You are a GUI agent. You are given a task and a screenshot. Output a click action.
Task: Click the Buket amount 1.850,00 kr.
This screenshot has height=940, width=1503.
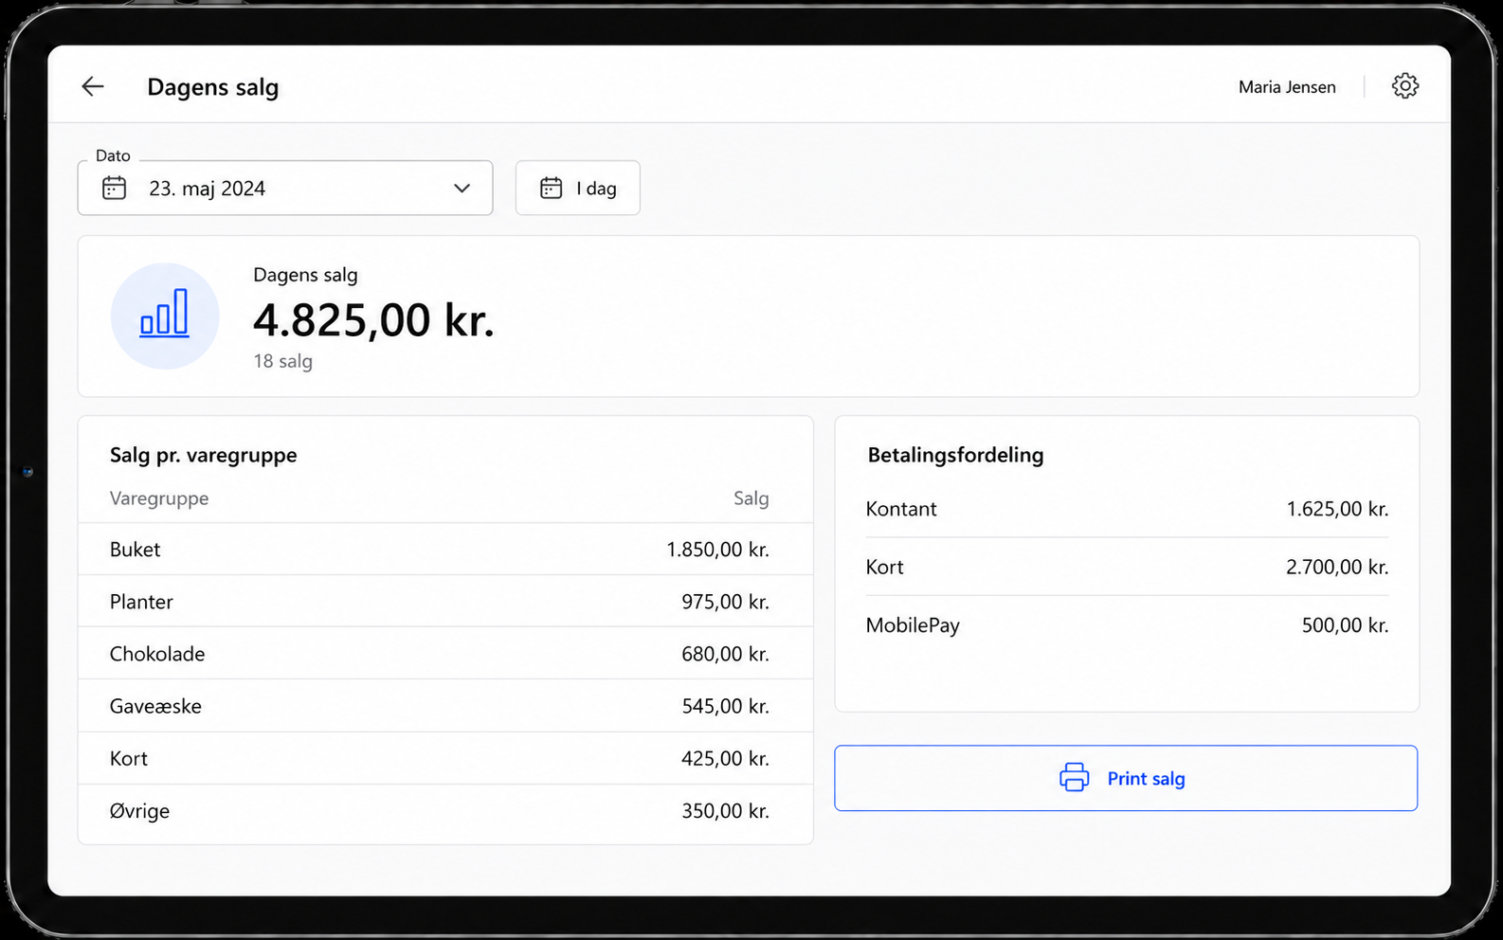point(717,550)
